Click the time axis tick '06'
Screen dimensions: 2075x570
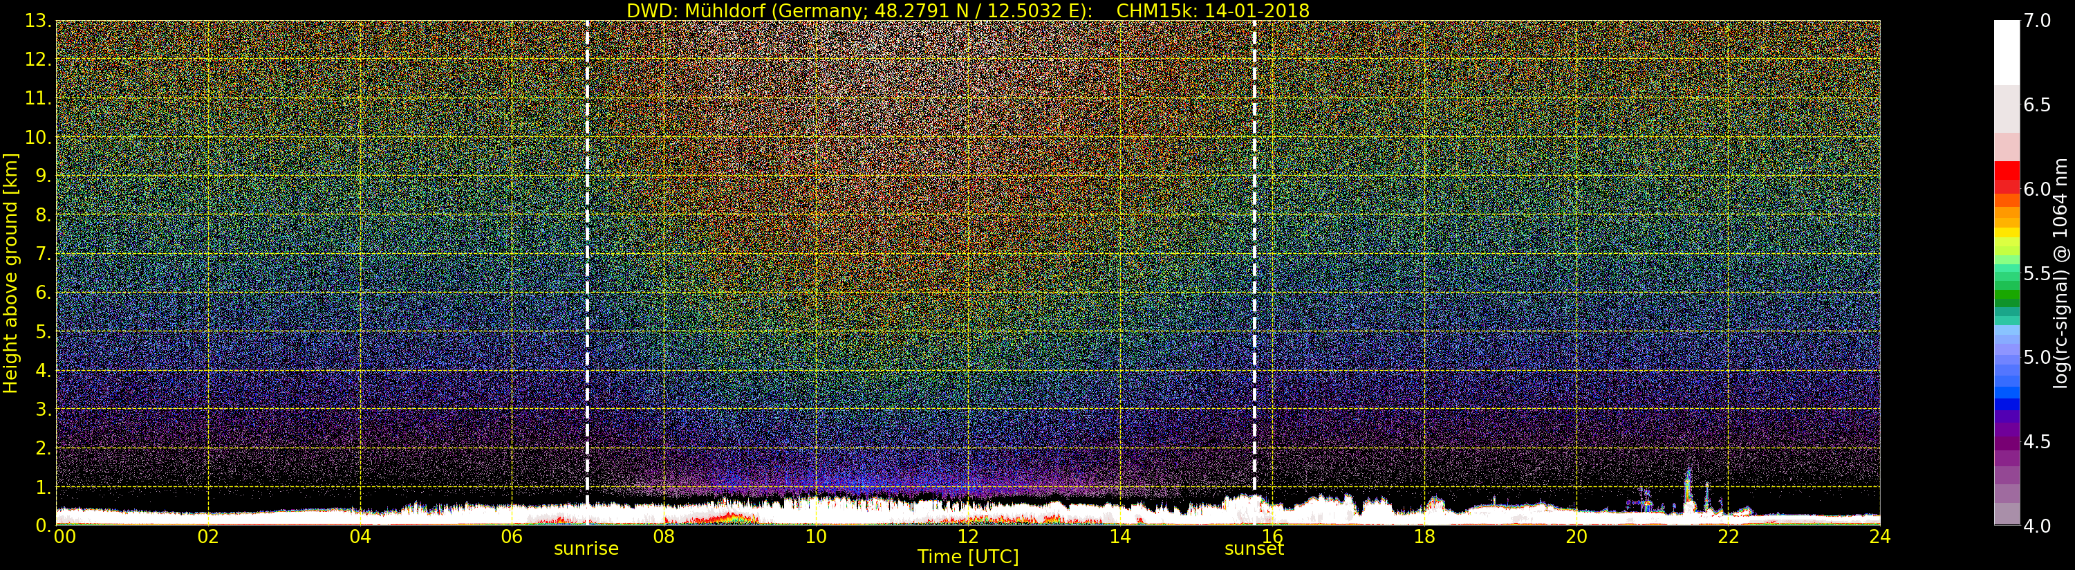pos(512,537)
